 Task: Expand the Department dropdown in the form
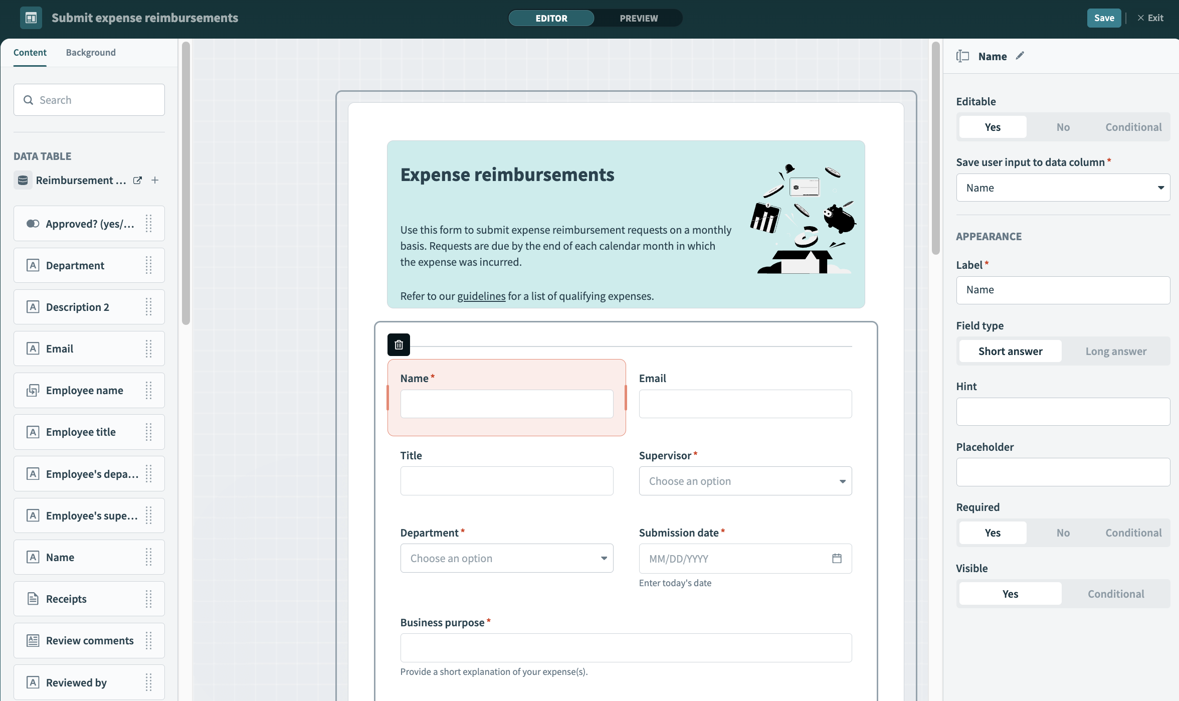pos(507,558)
